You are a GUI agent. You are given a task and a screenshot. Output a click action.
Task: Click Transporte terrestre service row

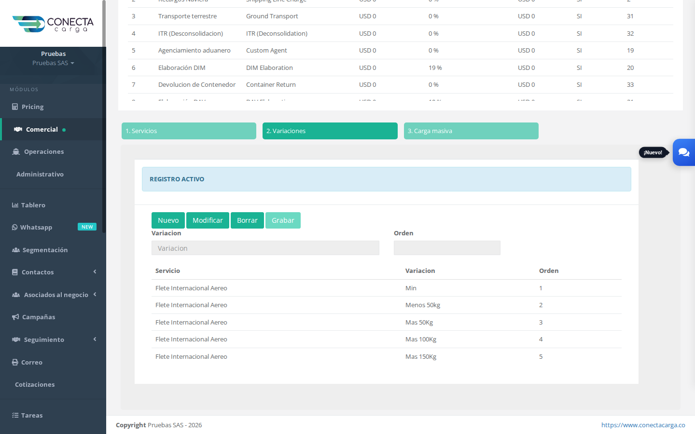[401, 16]
